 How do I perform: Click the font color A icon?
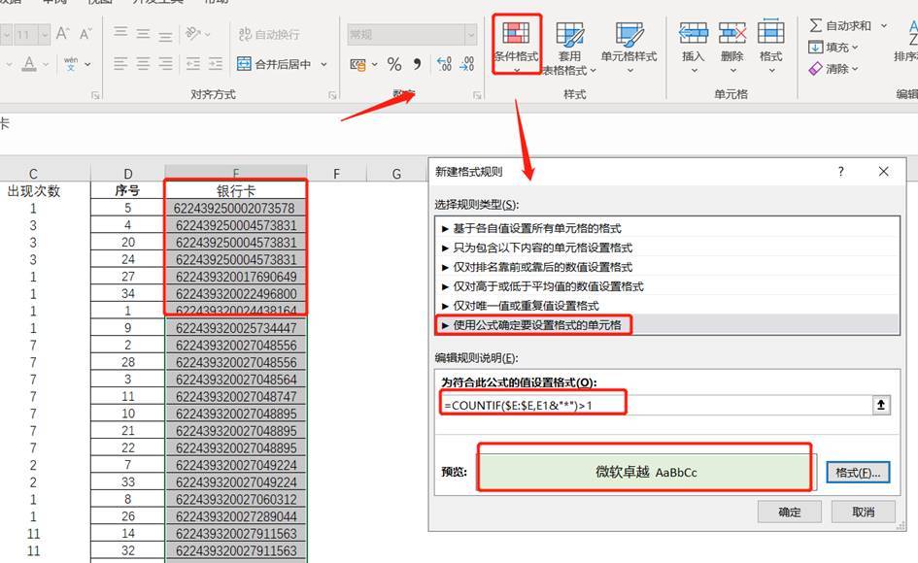pyautogui.click(x=29, y=63)
